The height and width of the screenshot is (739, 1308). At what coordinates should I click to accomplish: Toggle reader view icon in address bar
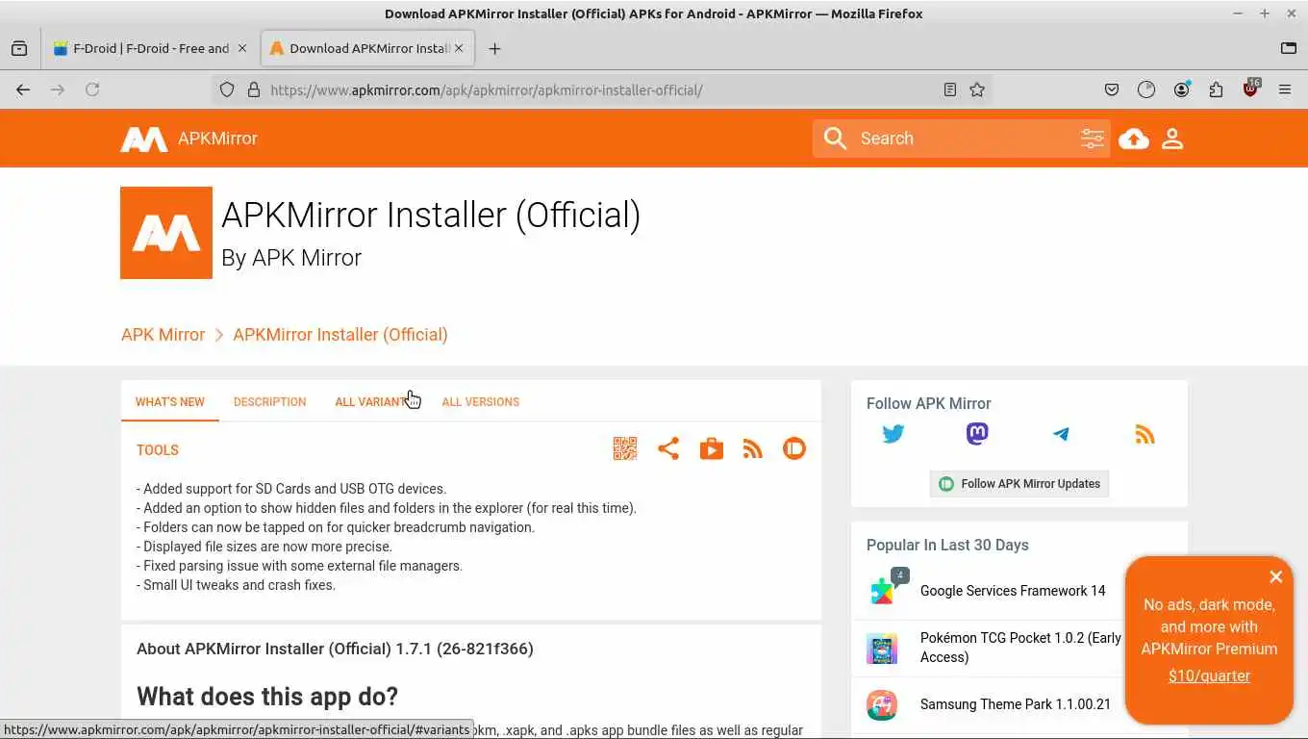pos(950,89)
